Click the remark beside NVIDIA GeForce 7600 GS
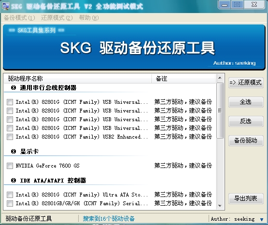The image size is (268, 225). click(x=183, y=166)
